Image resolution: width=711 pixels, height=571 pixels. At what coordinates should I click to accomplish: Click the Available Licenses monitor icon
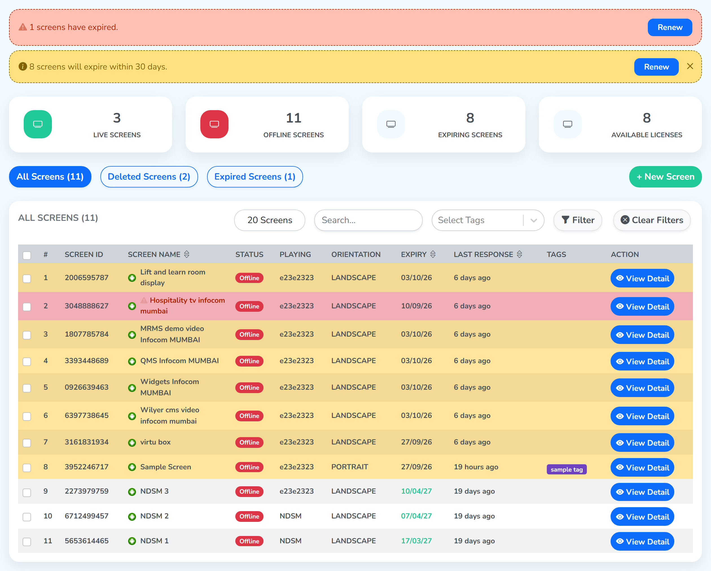[567, 124]
